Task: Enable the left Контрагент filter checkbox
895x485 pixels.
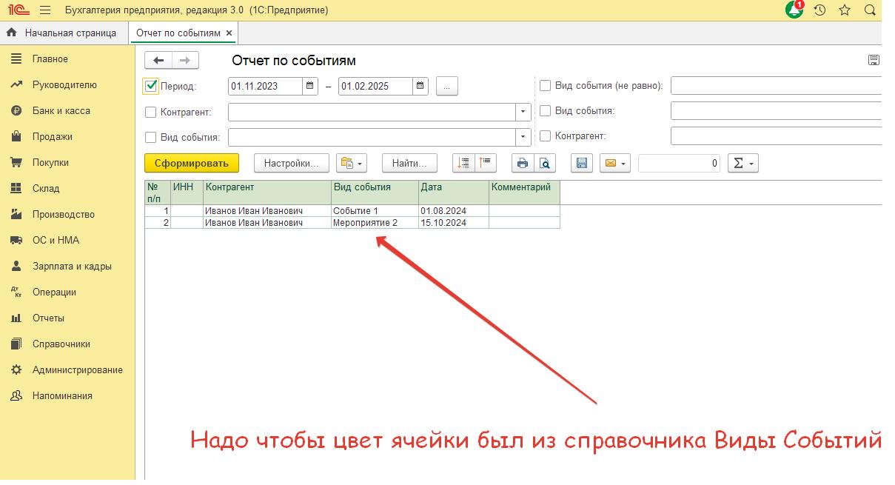Action: [x=151, y=113]
